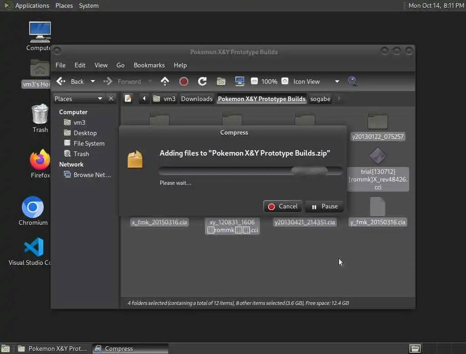Cancel the compress operation

click(283, 206)
